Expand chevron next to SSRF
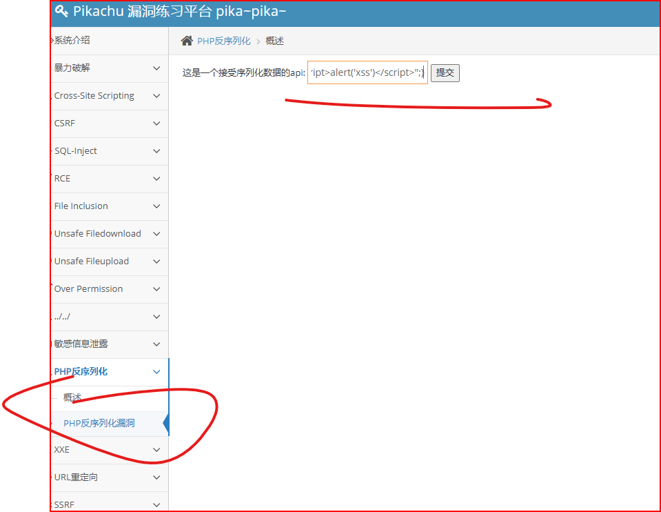Viewport: 661px width, 512px height. point(156,505)
